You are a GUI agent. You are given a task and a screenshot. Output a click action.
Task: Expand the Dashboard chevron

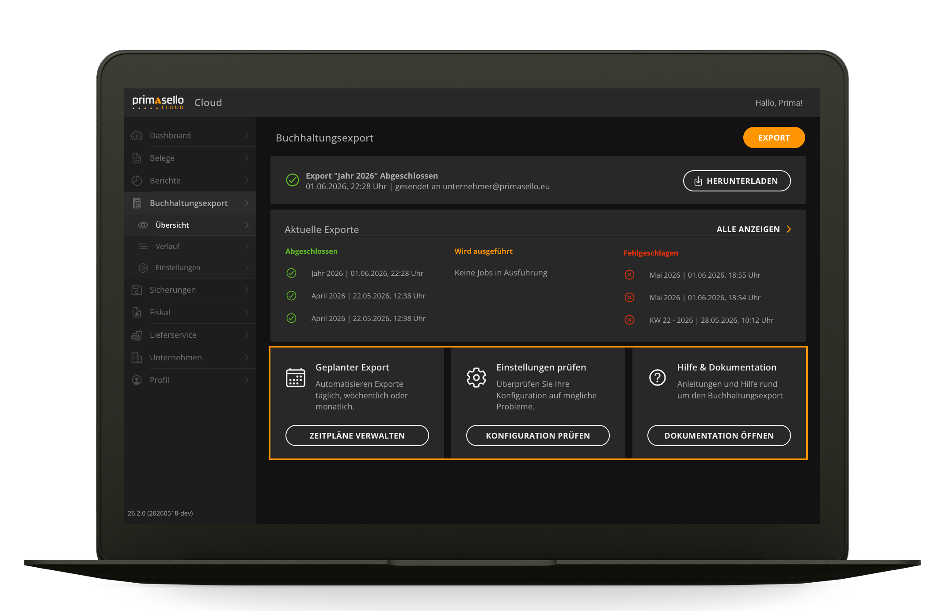tap(247, 136)
